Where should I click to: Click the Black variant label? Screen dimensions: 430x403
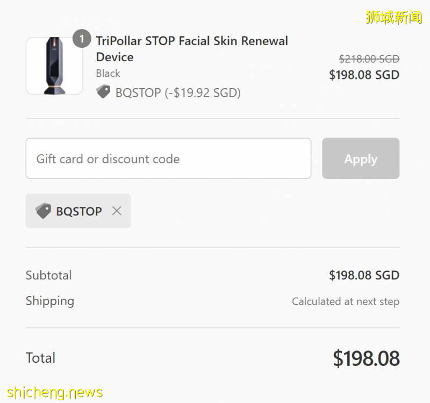pos(108,74)
